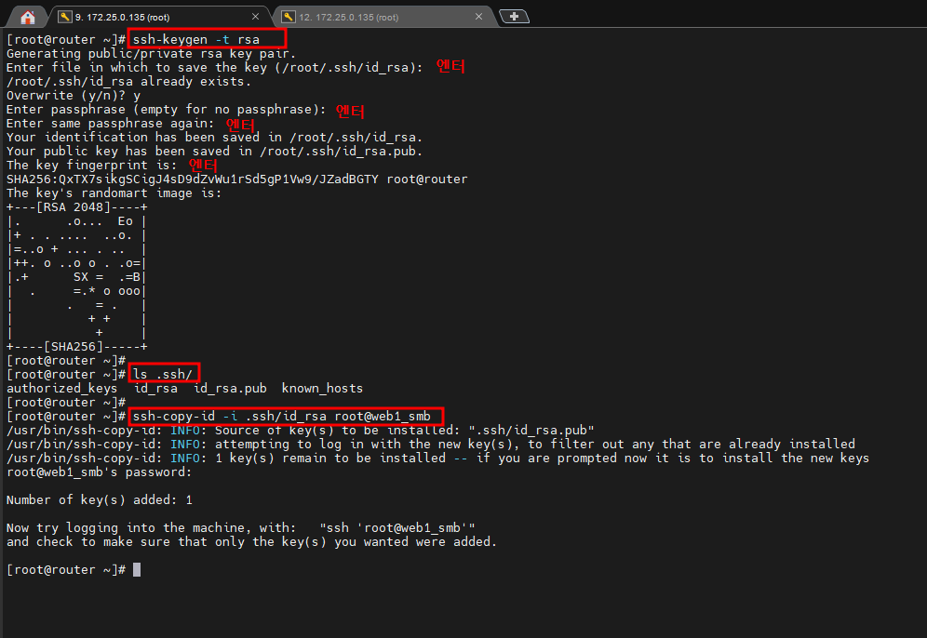Image resolution: width=927 pixels, height=638 pixels.
Task: Click the terminal cursor at last prompt
Action: click(x=137, y=570)
